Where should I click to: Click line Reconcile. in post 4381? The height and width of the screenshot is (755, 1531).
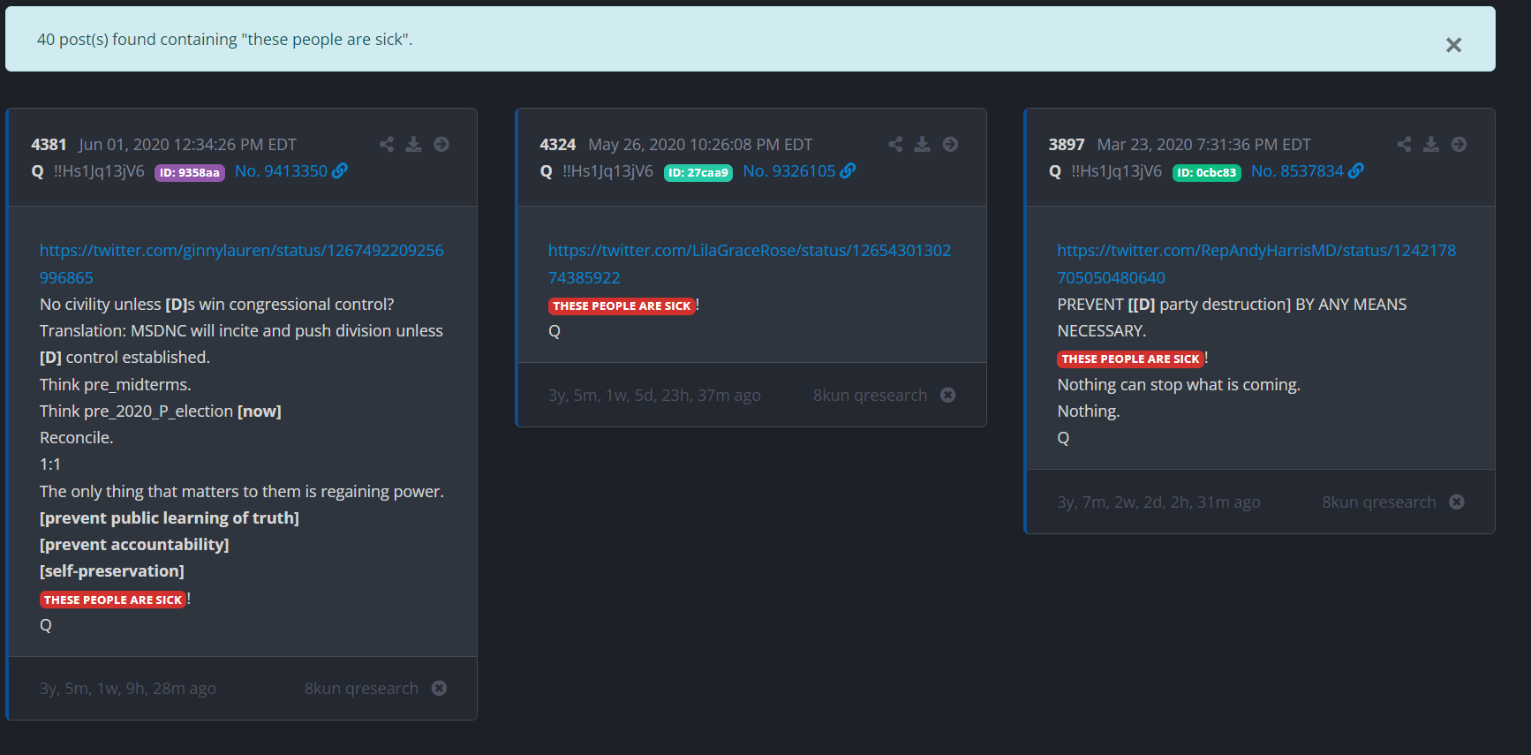coord(76,438)
